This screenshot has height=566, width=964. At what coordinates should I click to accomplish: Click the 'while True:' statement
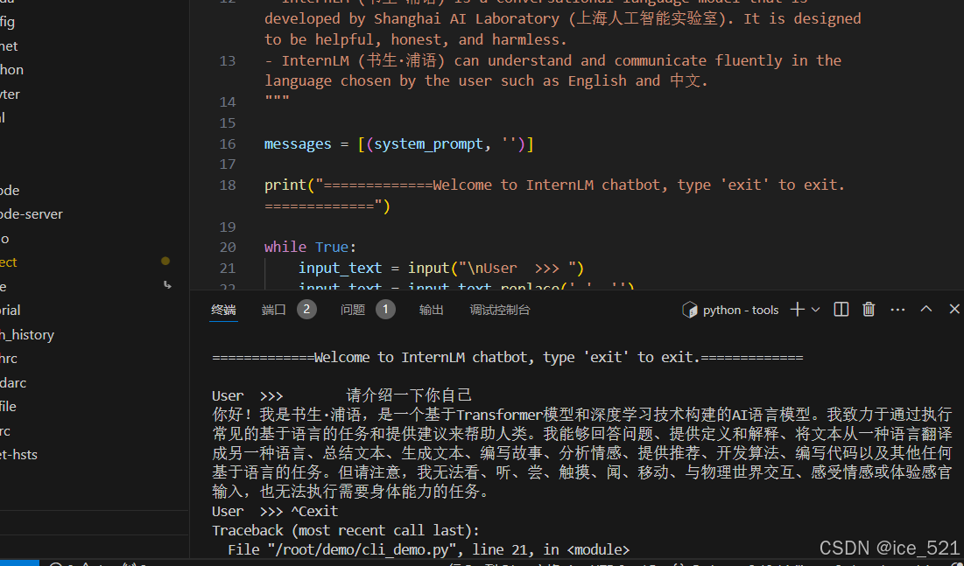(311, 247)
